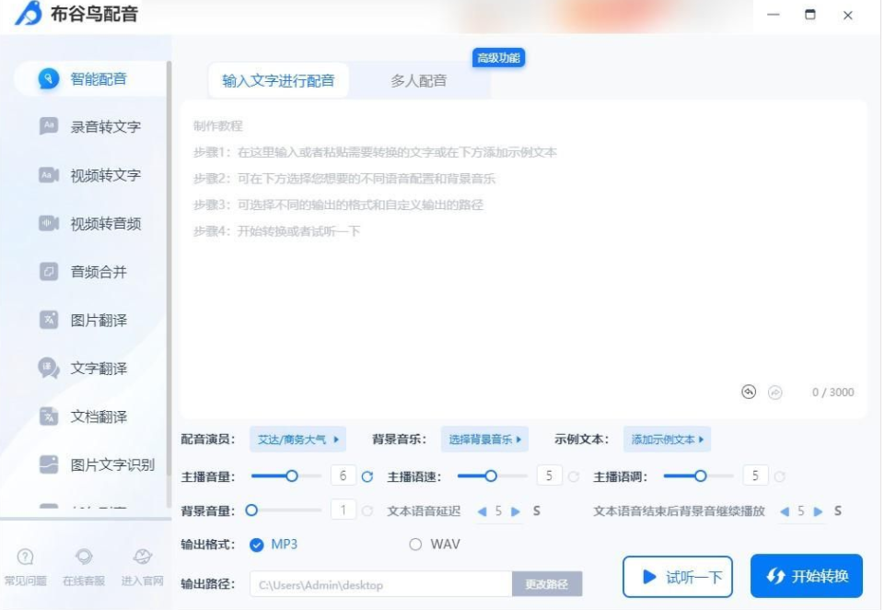Click the 主播语速 value box
Screen dimensions: 885x610
[549, 476]
